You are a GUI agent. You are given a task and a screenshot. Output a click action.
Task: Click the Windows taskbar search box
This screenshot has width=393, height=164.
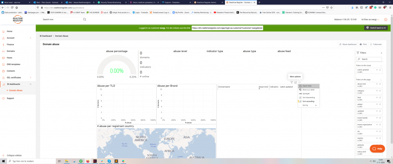[31, 161]
